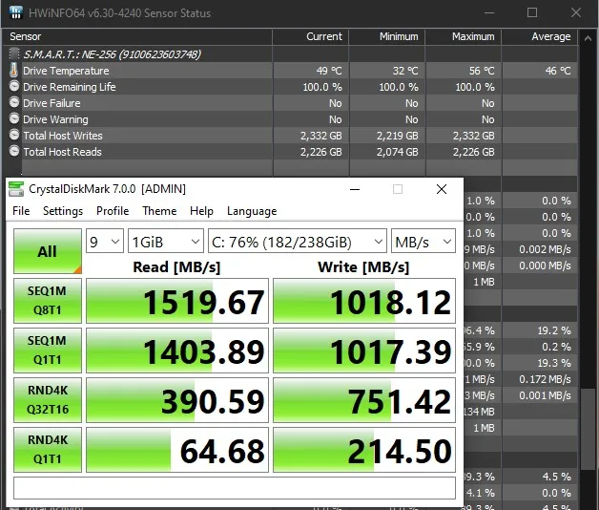Select the Total Host Writes row label
Screen dimensions: 599x510
coord(63,136)
